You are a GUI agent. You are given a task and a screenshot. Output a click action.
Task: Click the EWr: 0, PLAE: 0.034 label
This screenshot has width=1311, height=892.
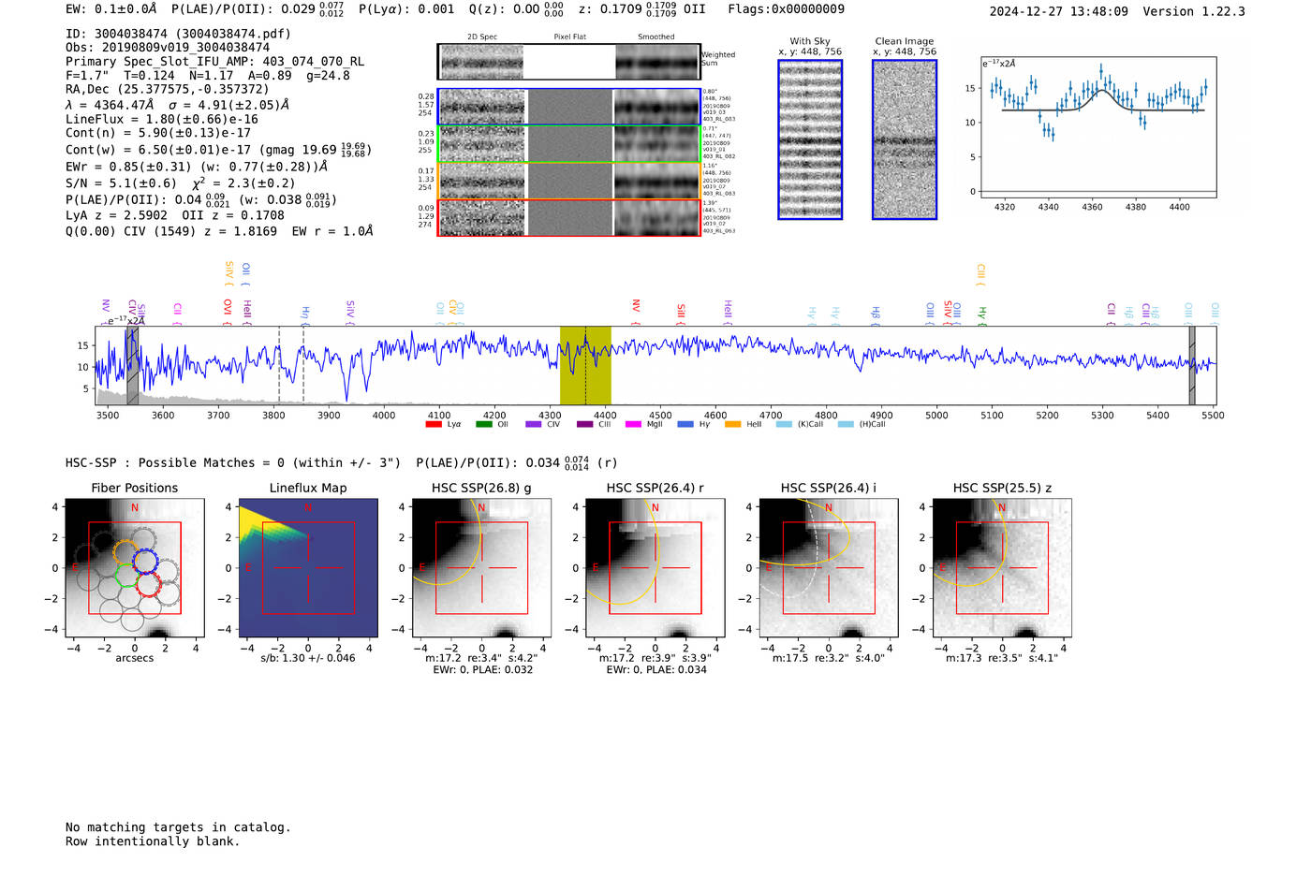(656, 670)
